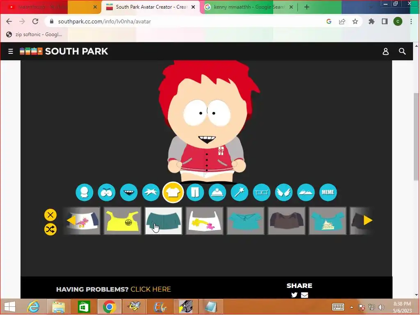The width and height of the screenshot is (420, 315).
Task: Show previous shirts with left yellow arrow
Action: pyautogui.click(x=71, y=220)
